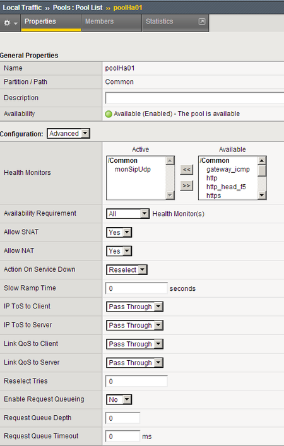The image size is (284, 446).
Task: Click the green availability status icon
Action: click(x=109, y=114)
